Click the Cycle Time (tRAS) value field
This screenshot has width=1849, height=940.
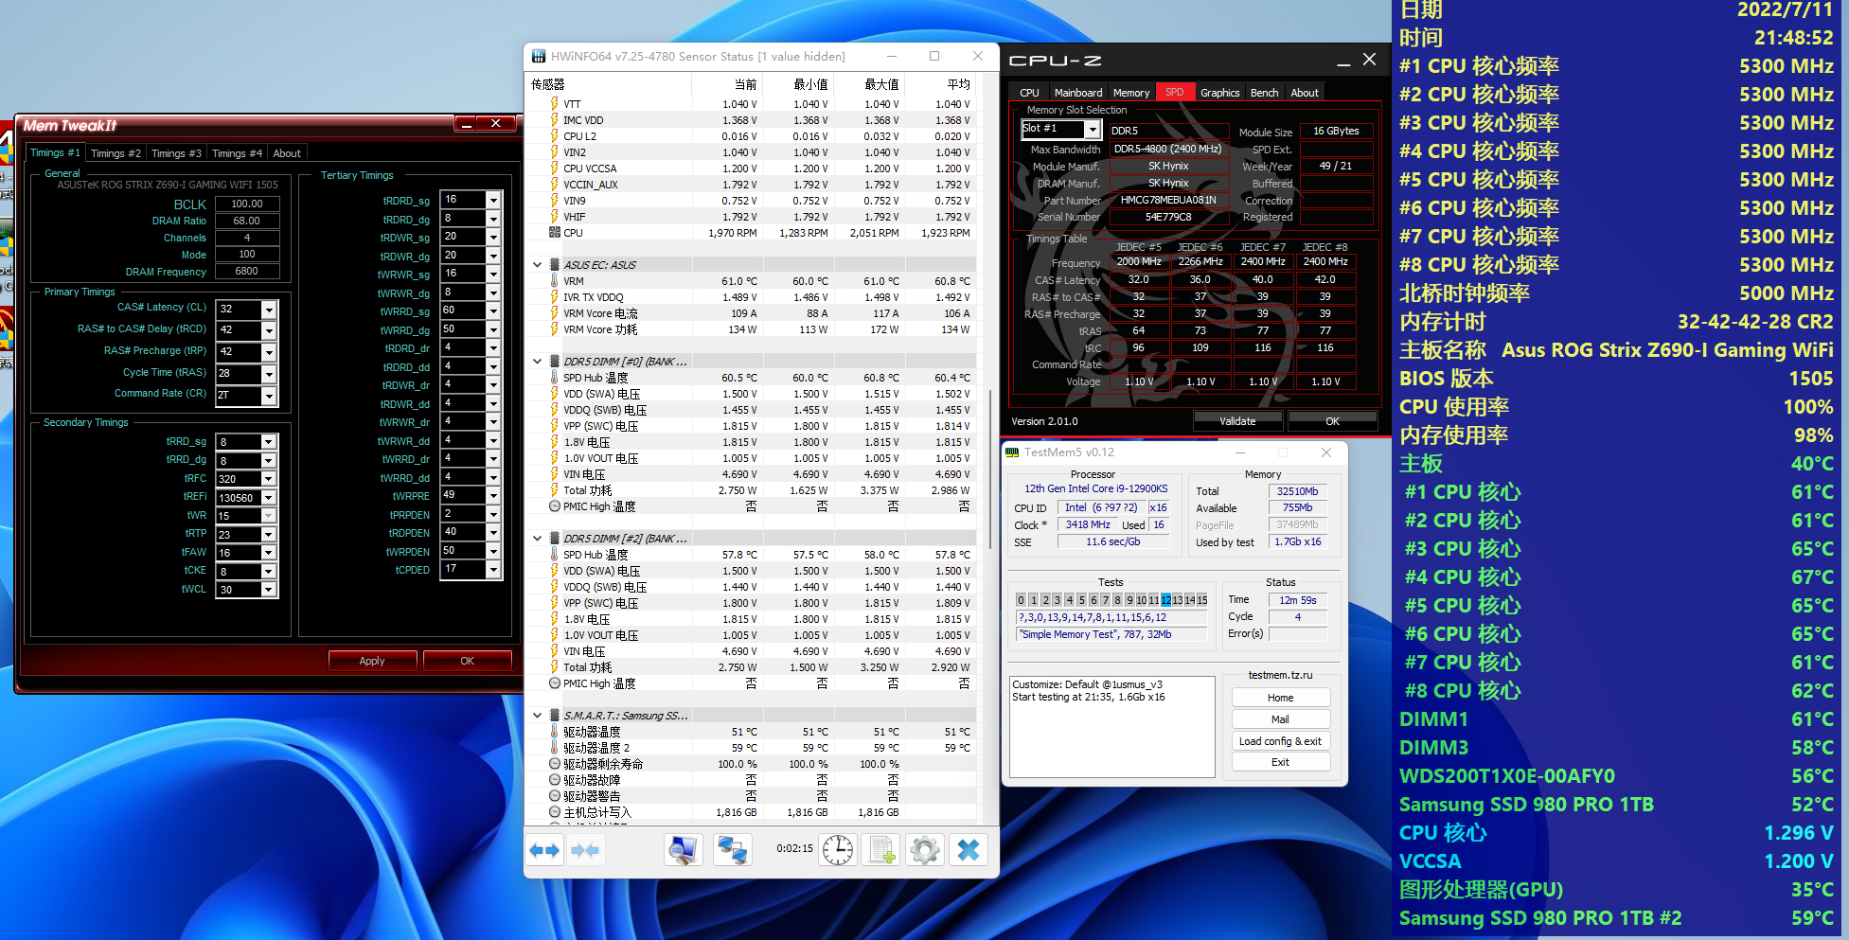click(x=239, y=374)
